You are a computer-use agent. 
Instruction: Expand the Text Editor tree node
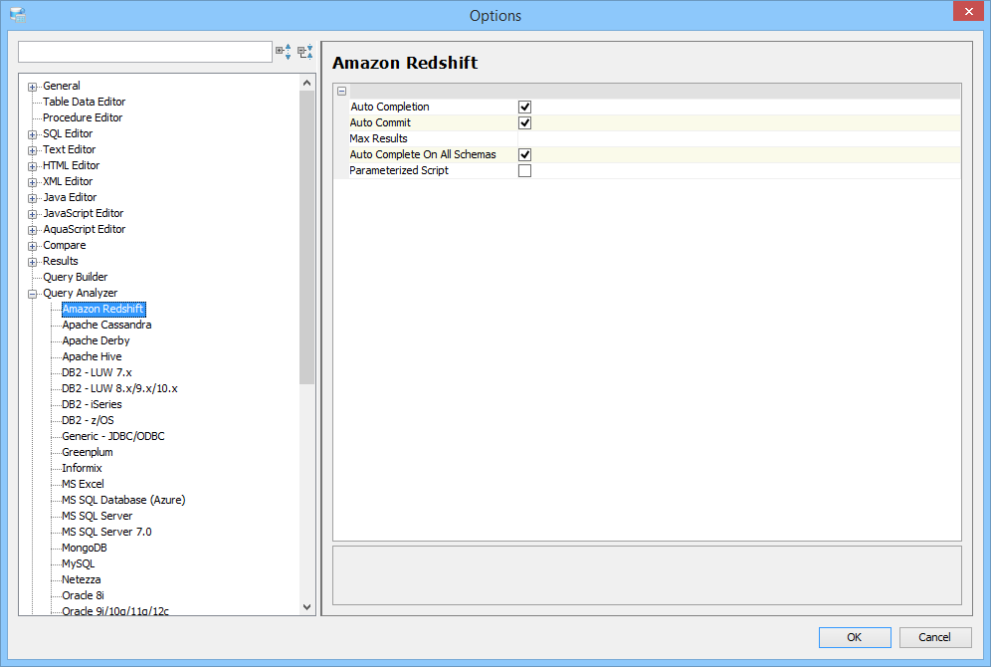click(x=32, y=150)
